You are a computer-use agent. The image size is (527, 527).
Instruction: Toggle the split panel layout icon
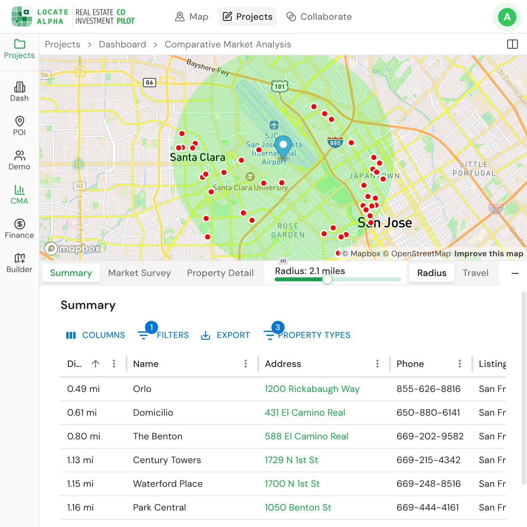pos(513,44)
